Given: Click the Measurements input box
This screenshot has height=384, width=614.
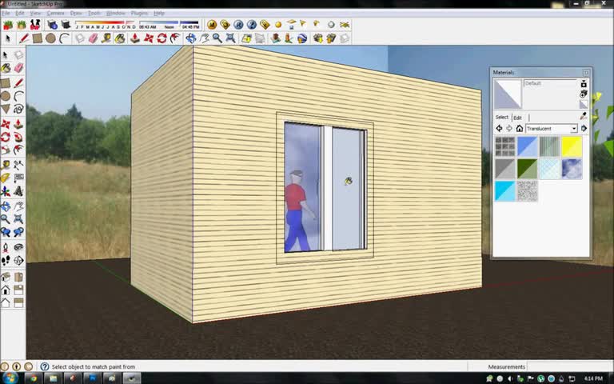Looking at the screenshot, I should (569, 366).
